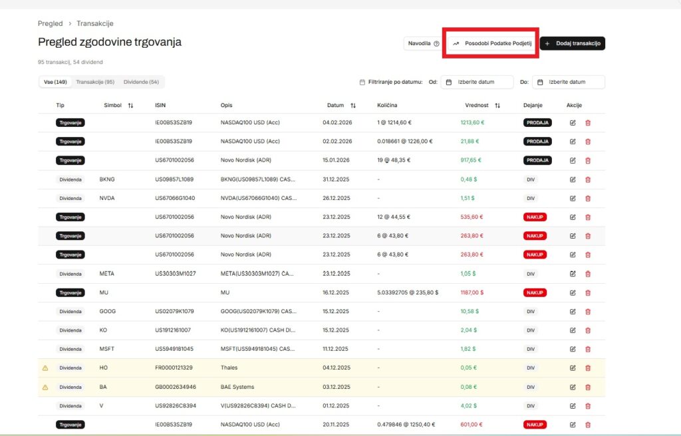The width and height of the screenshot is (681, 436).
Task: Click the help icon in Navodila button
Action: [436, 44]
